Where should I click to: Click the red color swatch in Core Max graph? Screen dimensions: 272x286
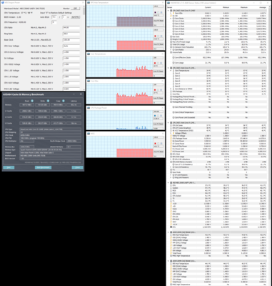(155, 90)
